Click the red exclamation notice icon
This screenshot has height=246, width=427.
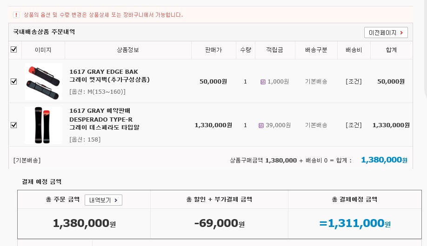tap(16, 15)
